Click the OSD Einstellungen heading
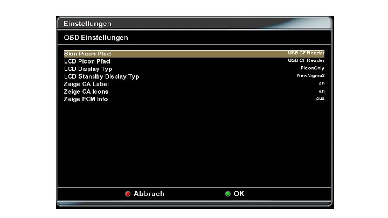 pyautogui.click(x=96, y=38)
